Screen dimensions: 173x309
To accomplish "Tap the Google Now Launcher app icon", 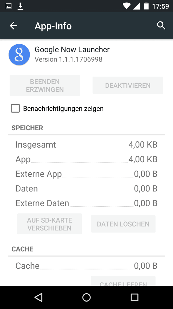I will click(x=19, y=55).
